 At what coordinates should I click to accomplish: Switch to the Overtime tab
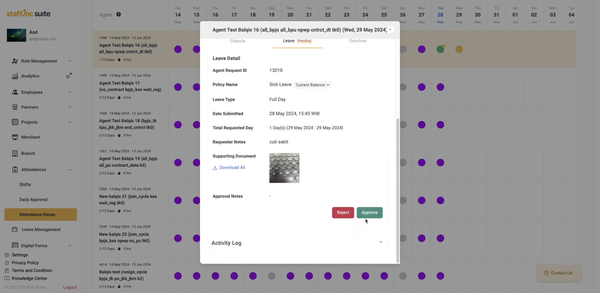(x=357, y=41)
